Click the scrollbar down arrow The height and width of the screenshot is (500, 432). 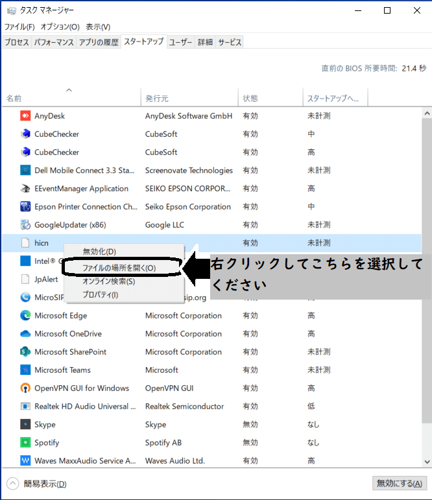click(x=427, y=462)
